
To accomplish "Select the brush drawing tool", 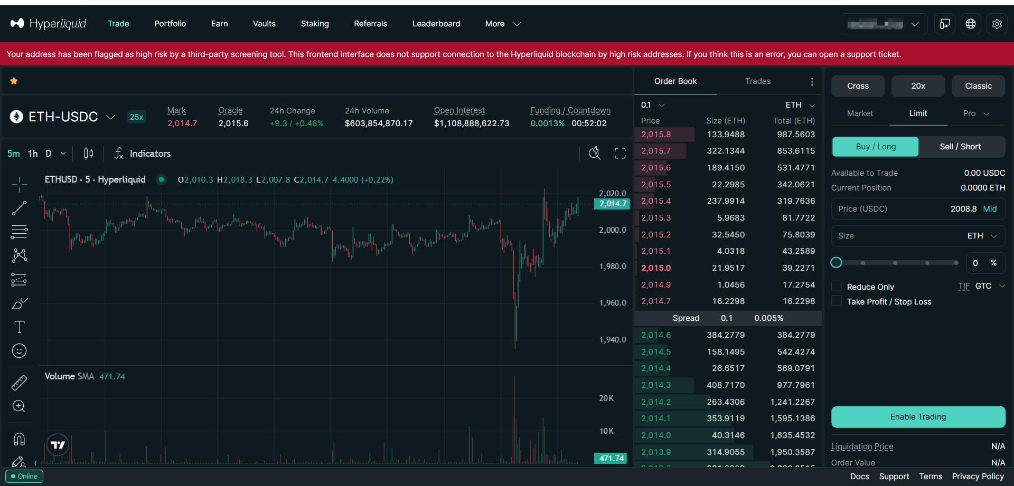I will point(20,303).
